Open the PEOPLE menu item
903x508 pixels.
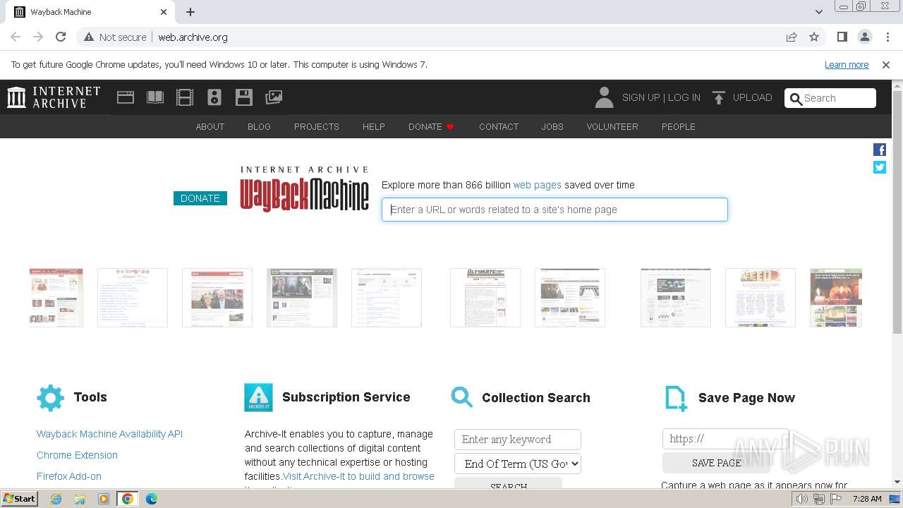[679, 127]
